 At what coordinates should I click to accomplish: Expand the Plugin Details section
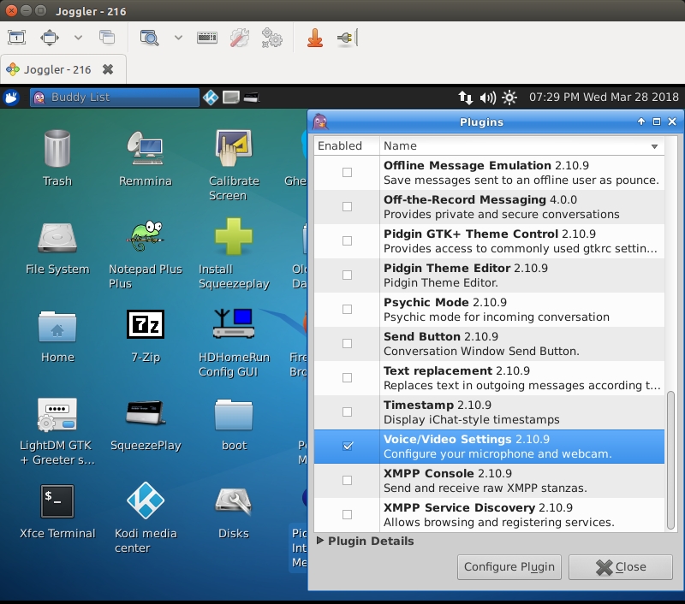[x=320, y=541]
